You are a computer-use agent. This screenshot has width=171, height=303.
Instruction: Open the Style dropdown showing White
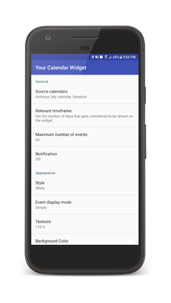[85, 185]
